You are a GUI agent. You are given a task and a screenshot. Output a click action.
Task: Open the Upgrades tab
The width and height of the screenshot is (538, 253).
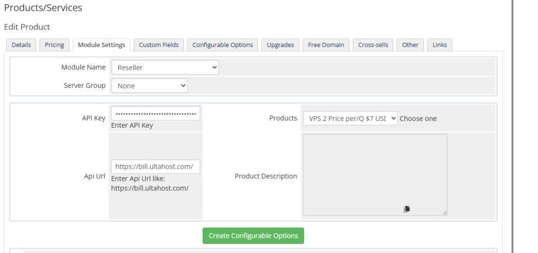pyautogui.click(x=280, y=45)
